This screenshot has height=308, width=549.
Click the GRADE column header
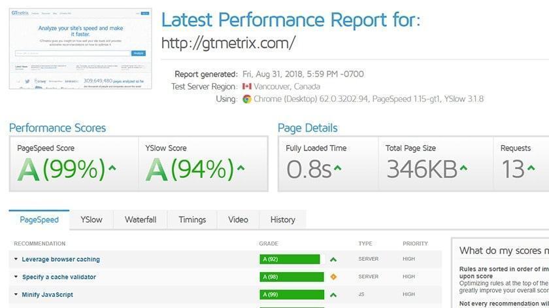point(269,243)
